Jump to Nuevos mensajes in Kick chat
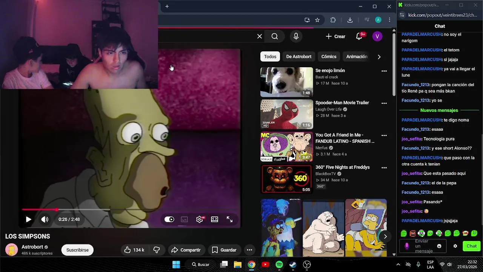This screenshot has width=483, height=272. point(439,110)
